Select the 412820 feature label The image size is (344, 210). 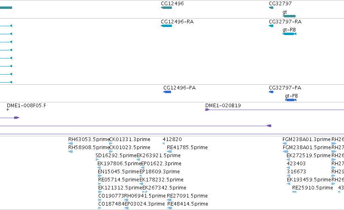172,139
